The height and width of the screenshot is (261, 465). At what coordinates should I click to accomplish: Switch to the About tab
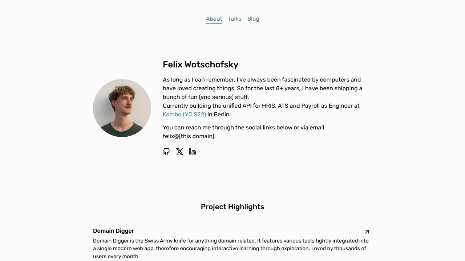click(x=214, y=19)
